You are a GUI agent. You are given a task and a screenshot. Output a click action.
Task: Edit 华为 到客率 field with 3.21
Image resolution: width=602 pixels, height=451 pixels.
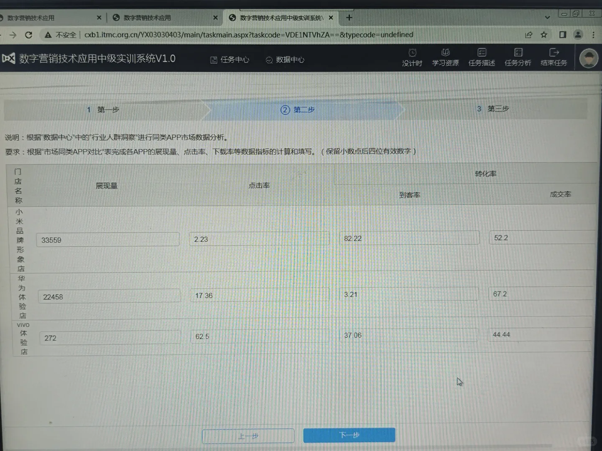click(409, 294)
